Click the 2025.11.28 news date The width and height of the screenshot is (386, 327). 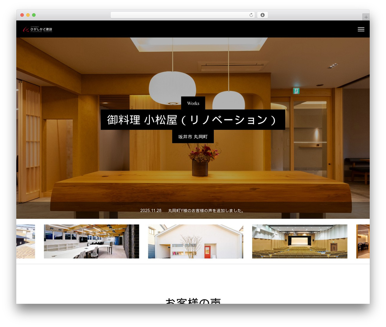click(151, 211)
